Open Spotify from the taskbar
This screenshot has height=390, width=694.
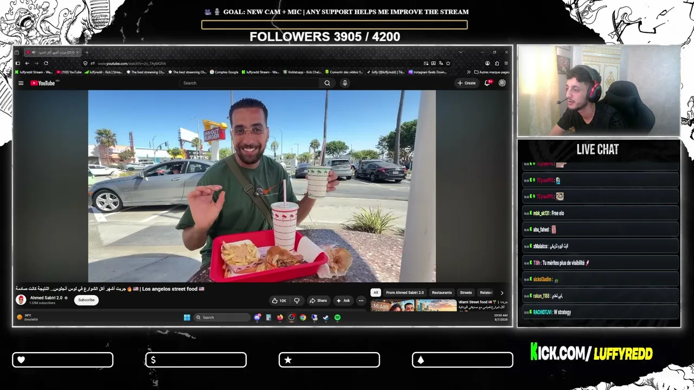337,317
